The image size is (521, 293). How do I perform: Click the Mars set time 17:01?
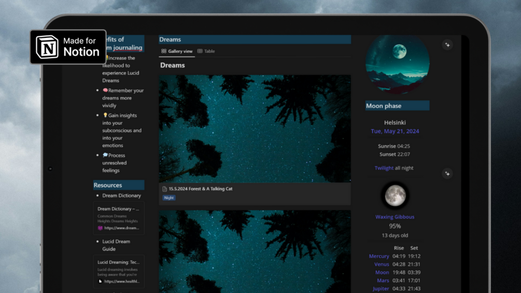[414, 281]
